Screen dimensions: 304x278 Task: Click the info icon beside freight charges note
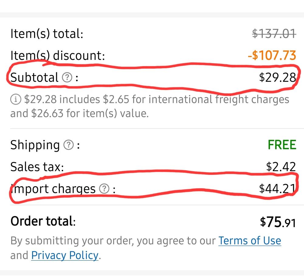click(x=15, y=99)
